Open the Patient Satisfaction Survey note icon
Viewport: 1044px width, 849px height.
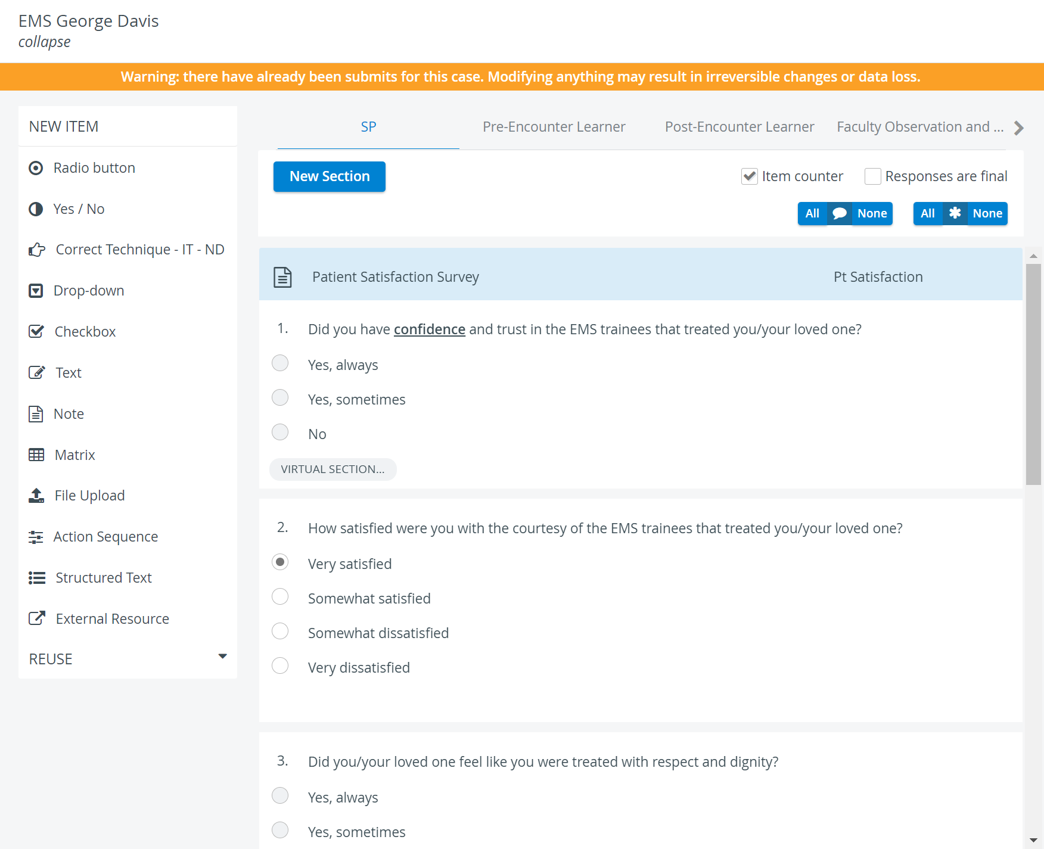[x=282, y=277]
